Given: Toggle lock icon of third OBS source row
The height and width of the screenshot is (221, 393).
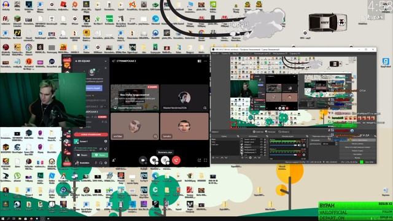Looking at the screenshot, I should (x=265, y=145).
